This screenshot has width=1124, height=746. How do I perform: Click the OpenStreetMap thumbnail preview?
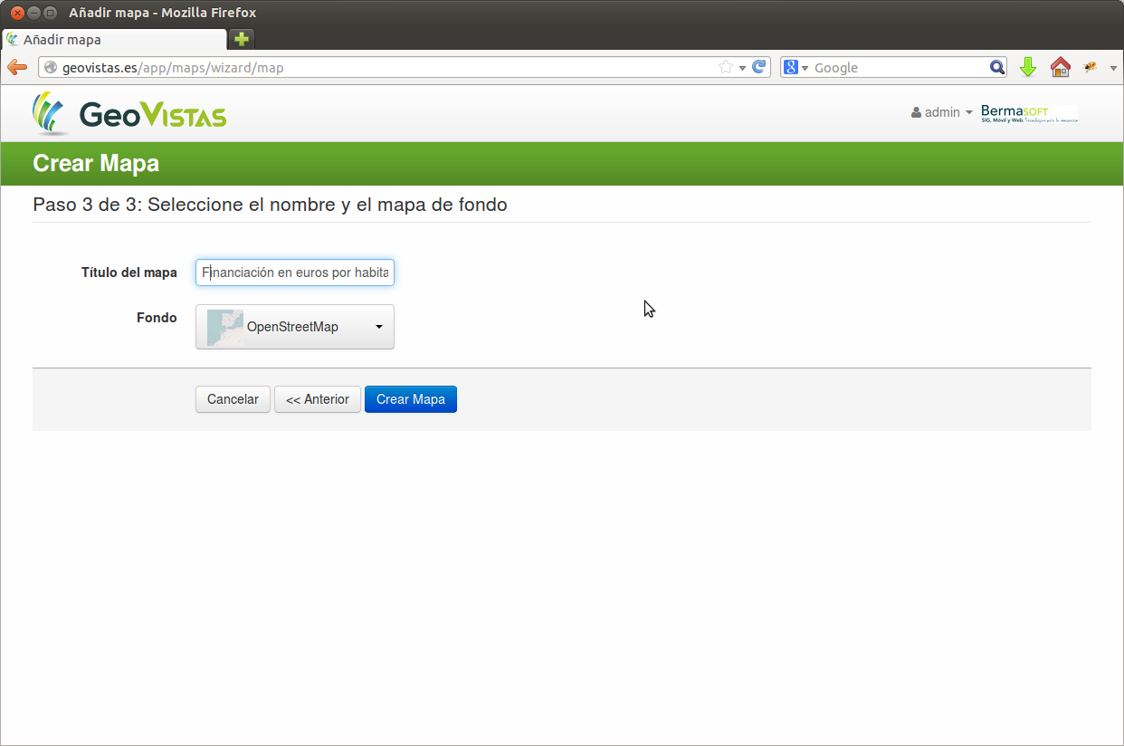coord(225,327)
